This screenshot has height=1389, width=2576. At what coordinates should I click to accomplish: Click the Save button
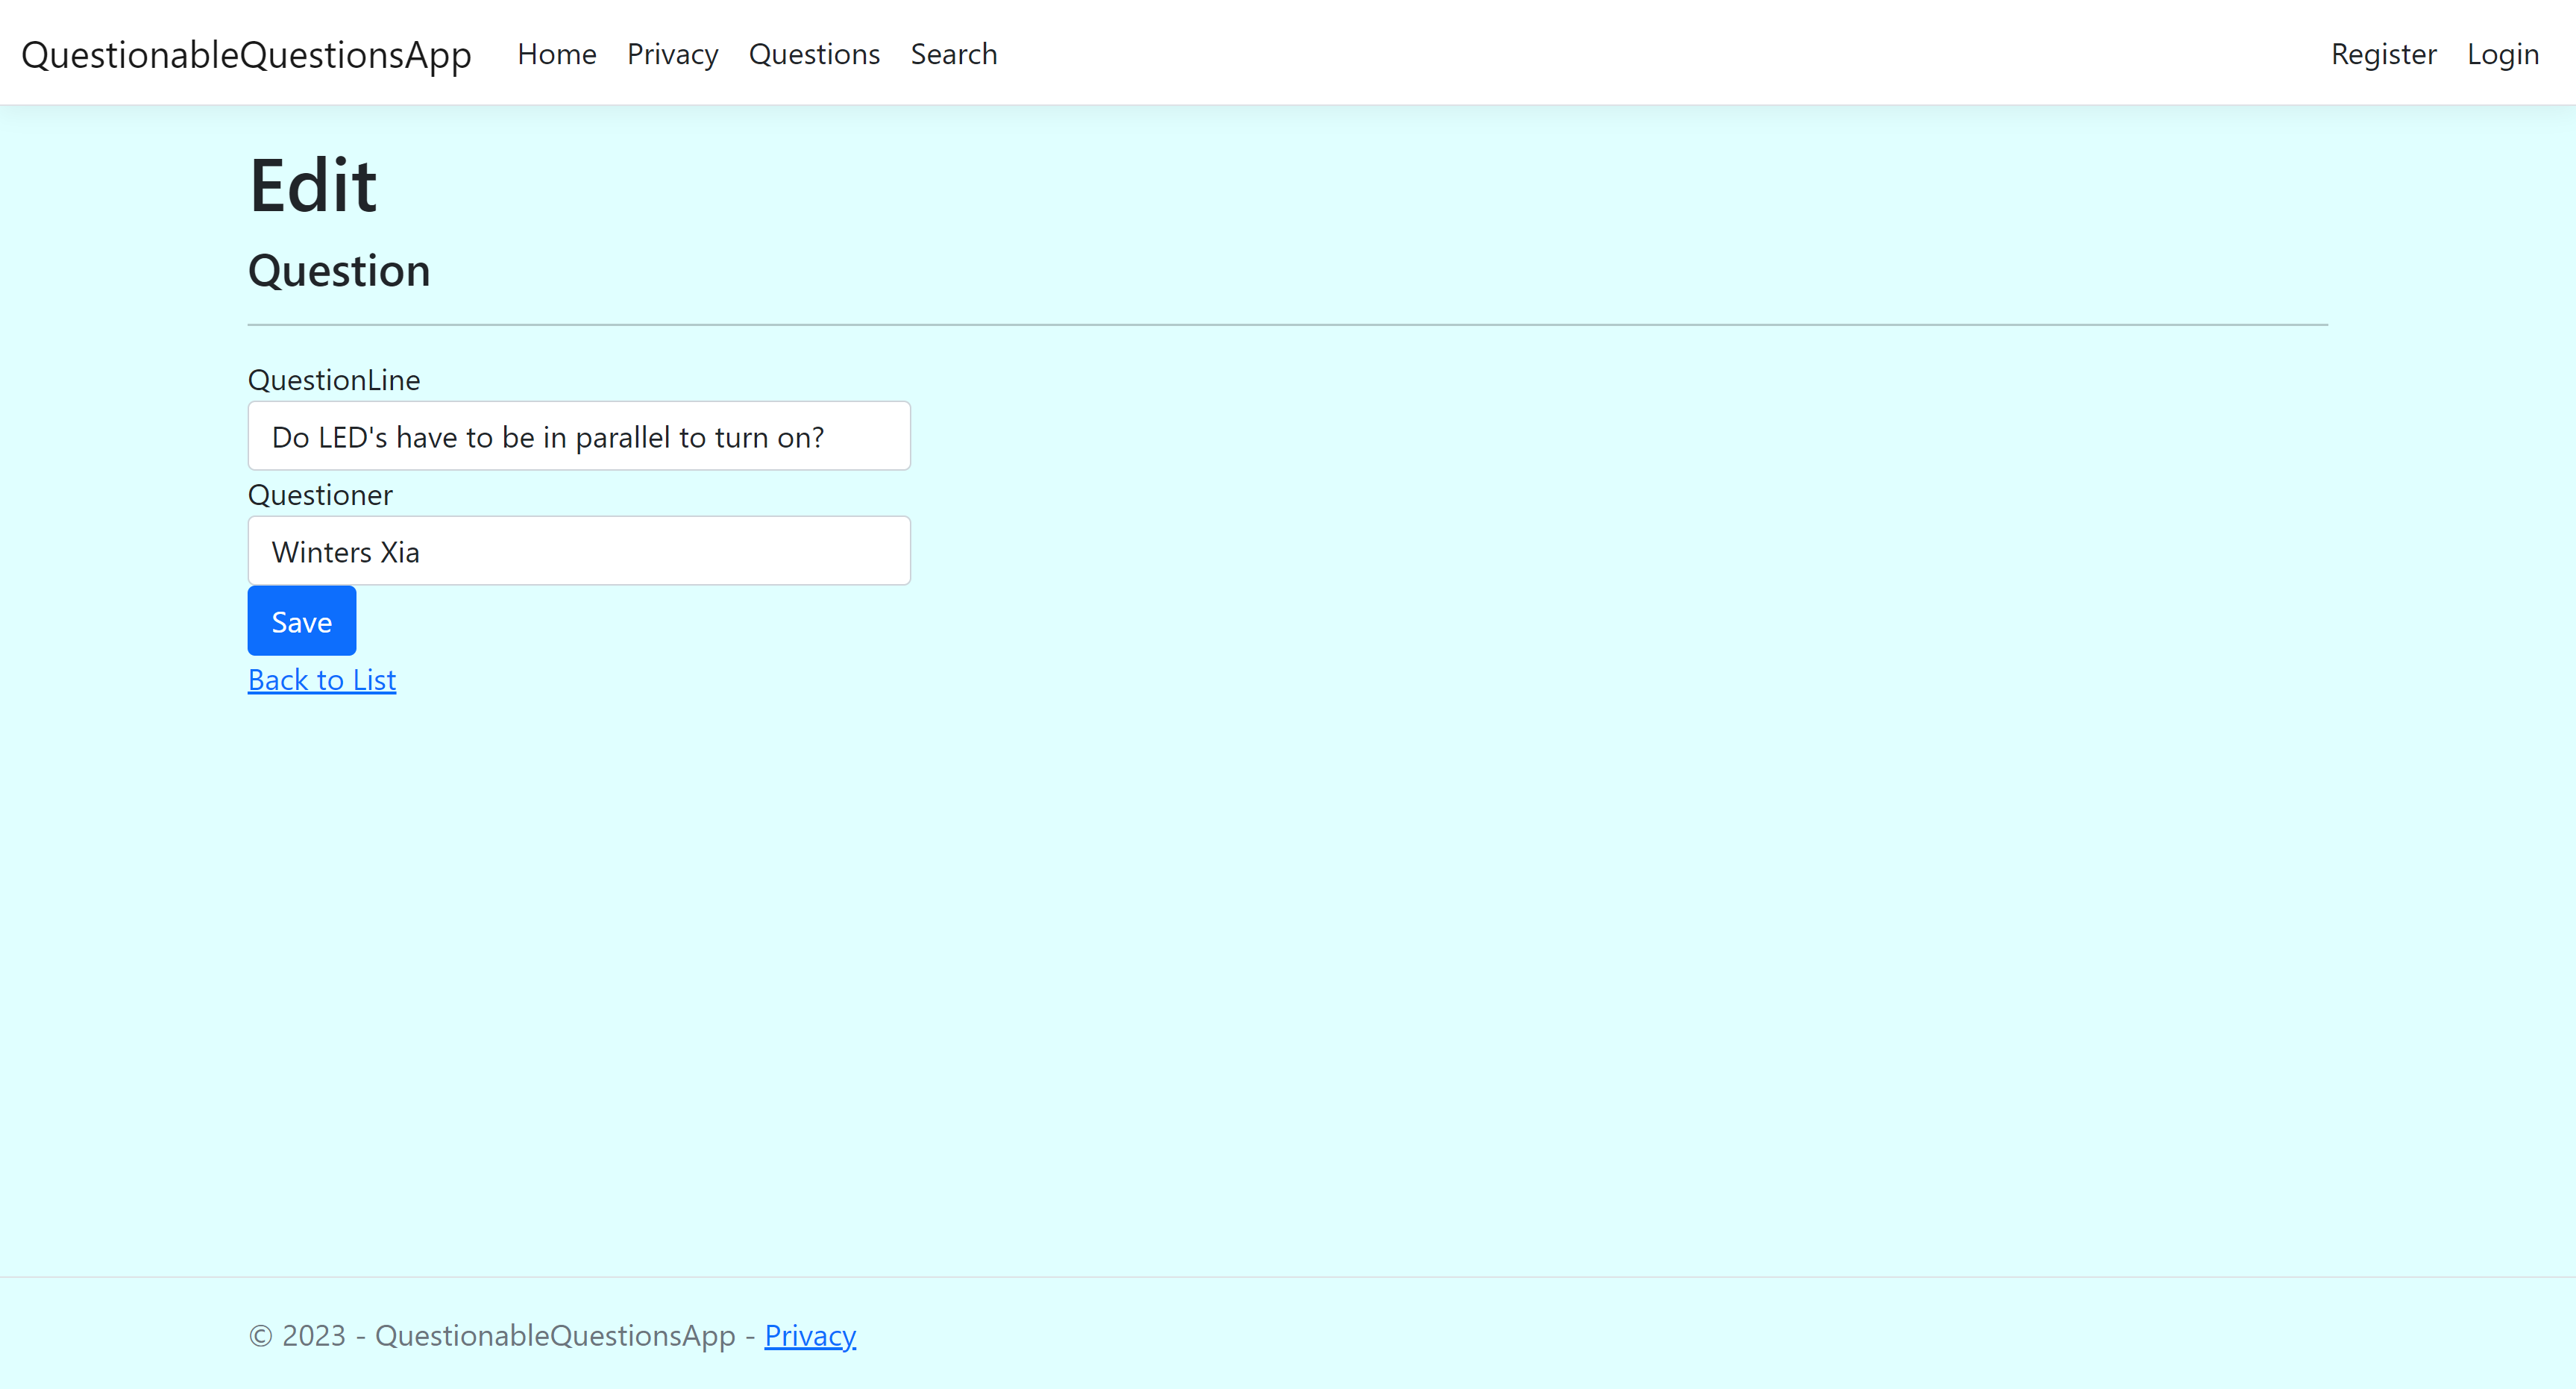point(301,620)
